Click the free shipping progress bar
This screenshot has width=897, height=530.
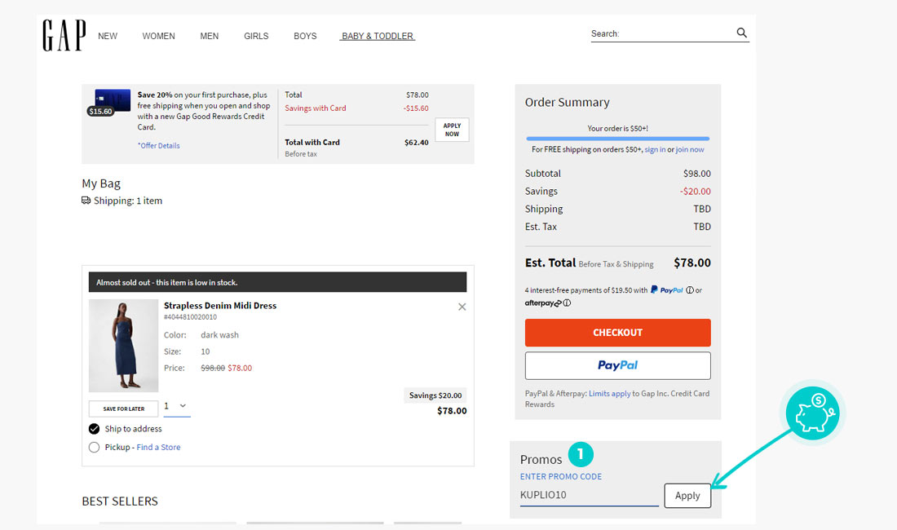pos(618,139)
